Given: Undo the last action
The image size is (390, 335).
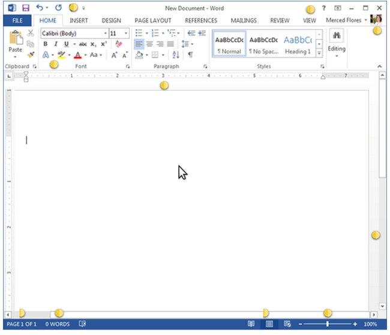Looking at the screenshot, I should point(40,8).
